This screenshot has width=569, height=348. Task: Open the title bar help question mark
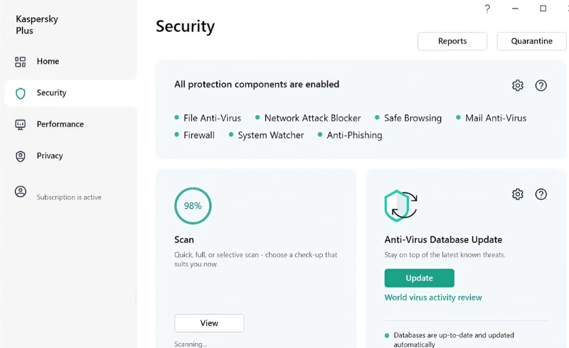[x=487, y=9]
